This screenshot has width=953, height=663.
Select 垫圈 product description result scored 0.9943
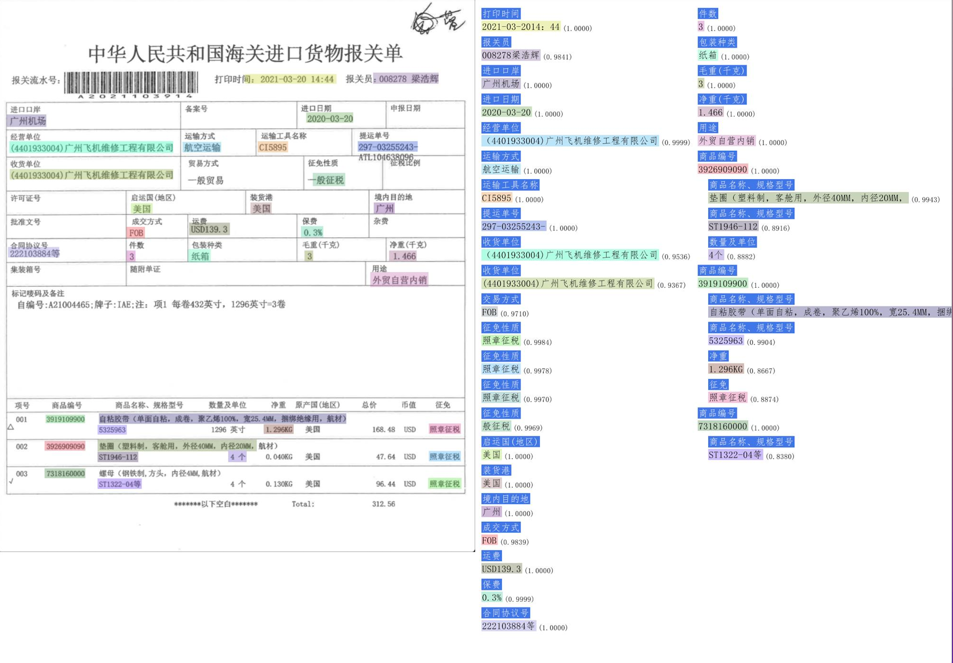[x=808, y=198]
